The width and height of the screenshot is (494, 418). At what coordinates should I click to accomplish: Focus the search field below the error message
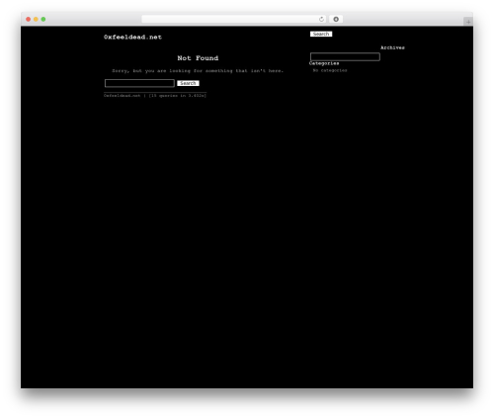pos(139,83)
